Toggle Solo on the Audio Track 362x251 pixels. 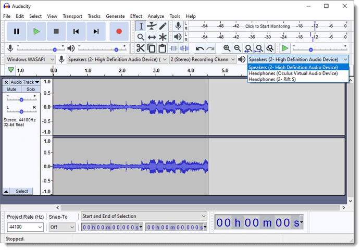[x=31, y=90]
